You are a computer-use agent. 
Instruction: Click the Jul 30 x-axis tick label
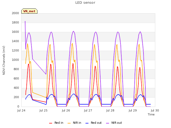[x=155, y=110]
